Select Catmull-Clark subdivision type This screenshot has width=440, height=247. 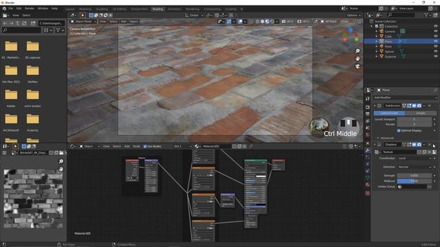(389, 113)
